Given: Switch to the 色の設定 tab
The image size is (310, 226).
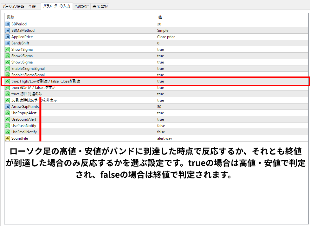Looking at the screenshot, I should point(81,6).
